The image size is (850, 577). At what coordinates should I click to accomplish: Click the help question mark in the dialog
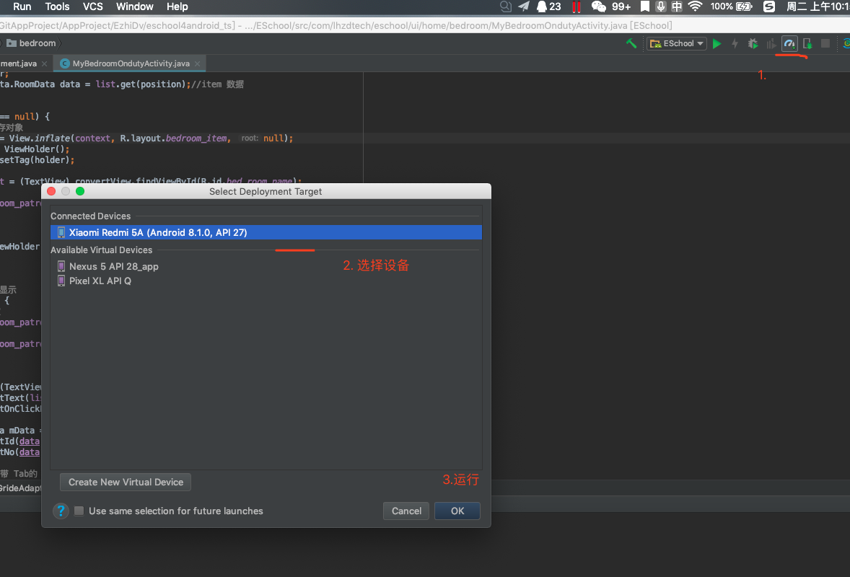click(61, 511)
